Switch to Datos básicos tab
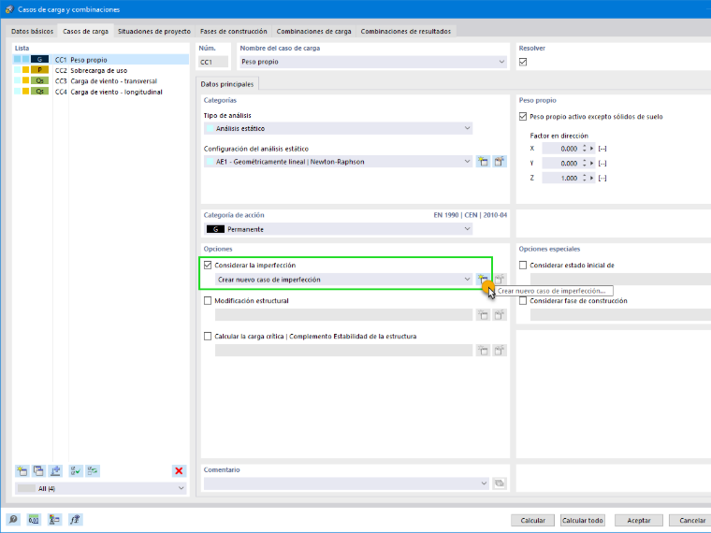This screenshot has height=533, width=711. pyautogui.click(x=32, y=31)
